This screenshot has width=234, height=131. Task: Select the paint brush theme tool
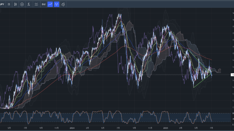(x=63, y=4)
